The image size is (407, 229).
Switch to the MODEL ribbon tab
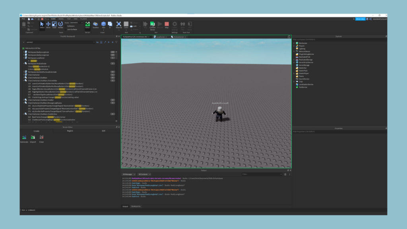click(x=61, y=19)
